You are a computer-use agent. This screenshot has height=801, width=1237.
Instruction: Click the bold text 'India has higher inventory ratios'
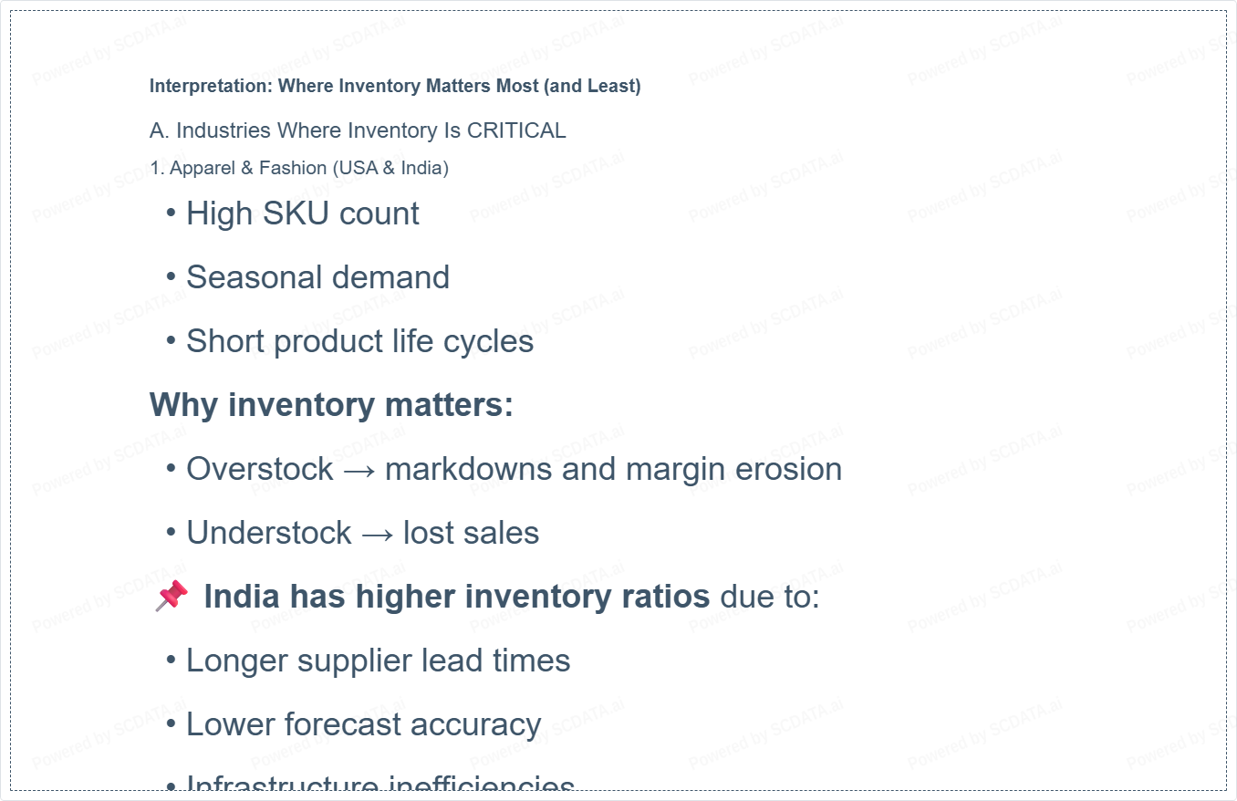(x=456, y=597)
